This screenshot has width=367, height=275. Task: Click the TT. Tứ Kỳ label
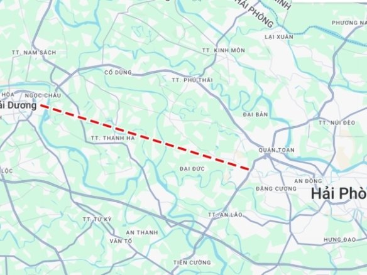pyautogui.click(x=97, y=219)
